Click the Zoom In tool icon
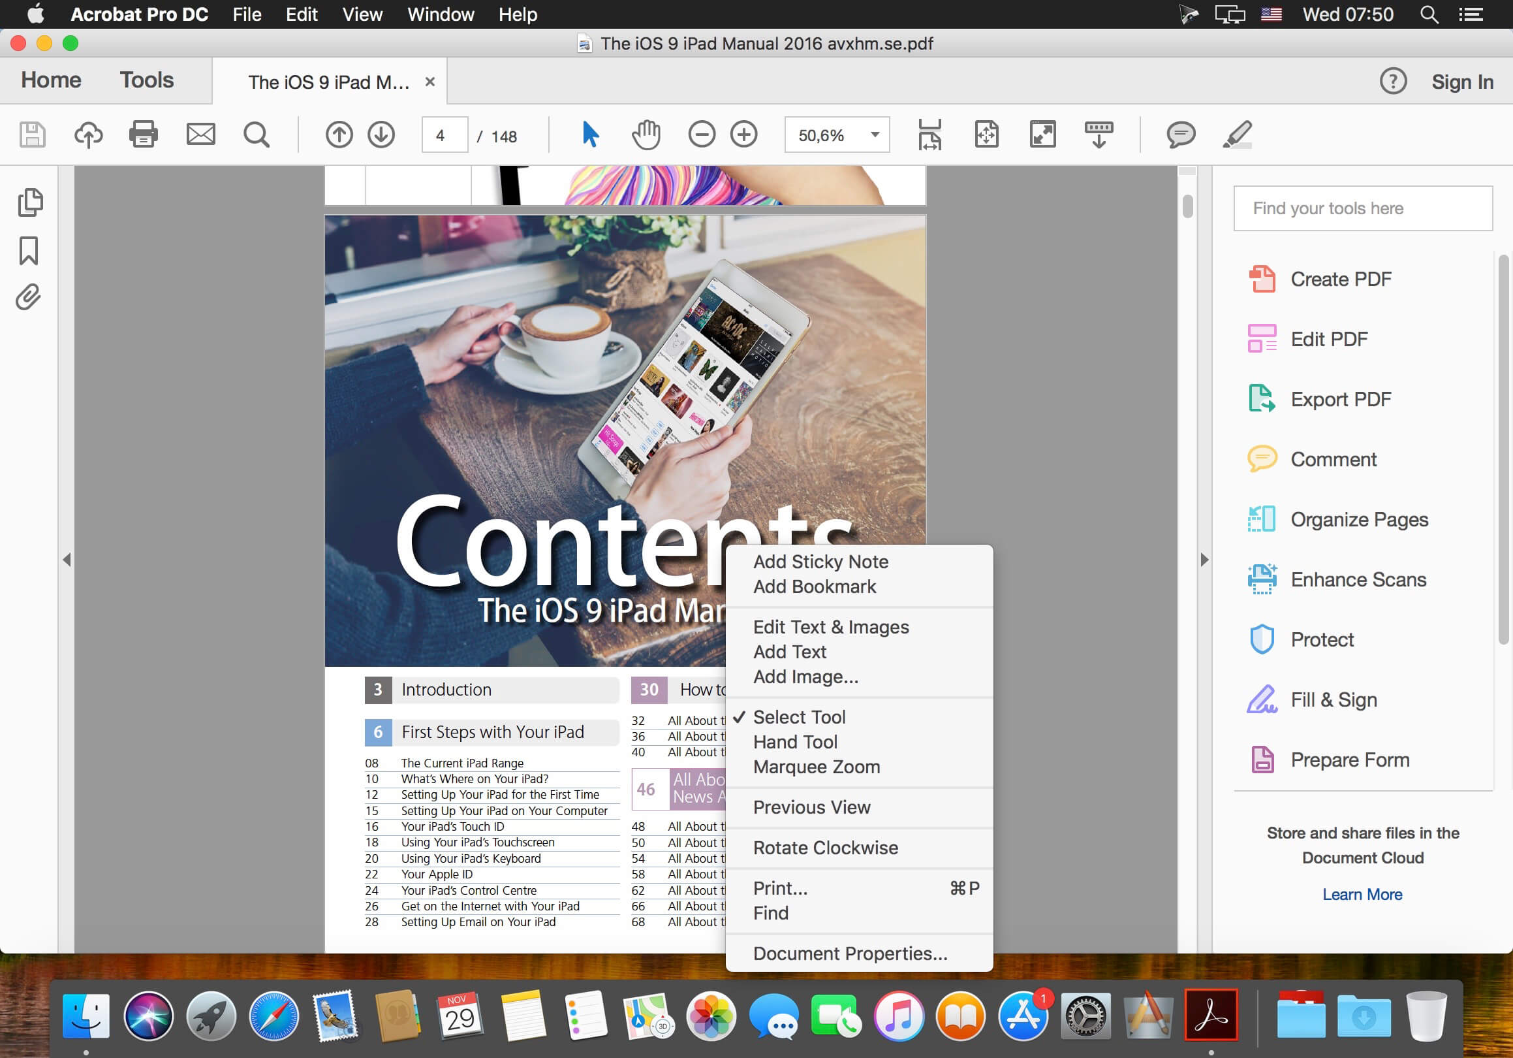The height and width of the screenshot is (1058, 1513). point(746,133)
